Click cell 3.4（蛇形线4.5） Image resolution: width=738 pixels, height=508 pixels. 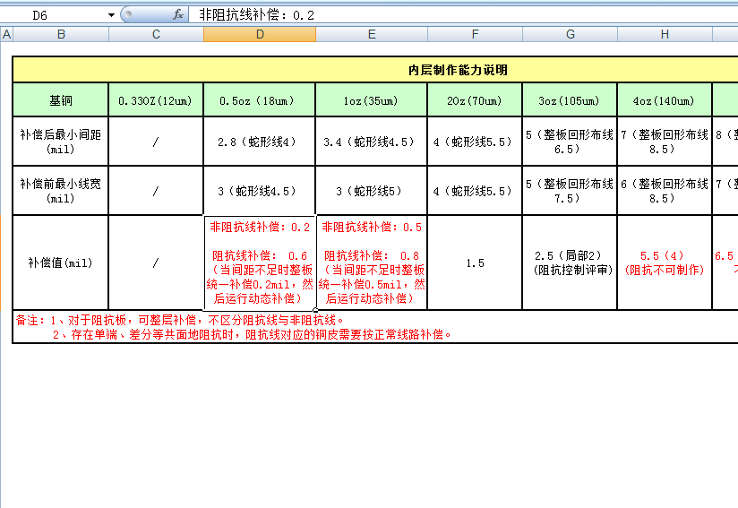(x=372, y=142)
